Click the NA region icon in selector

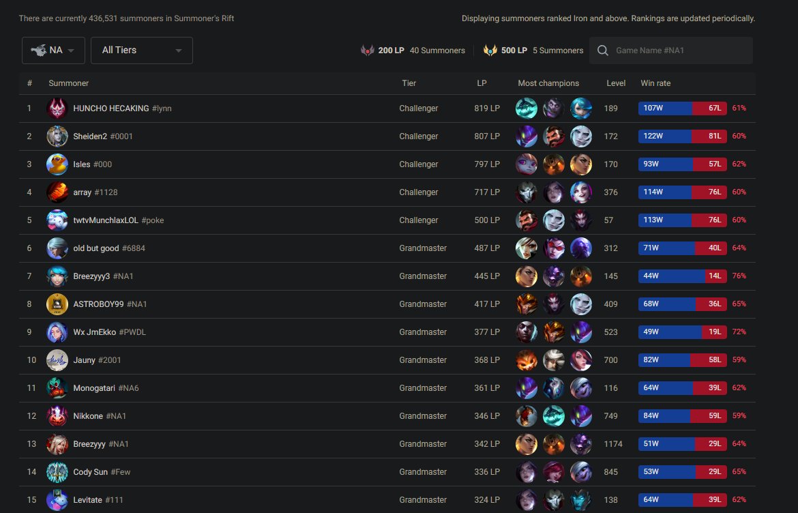tap(38, 50)
